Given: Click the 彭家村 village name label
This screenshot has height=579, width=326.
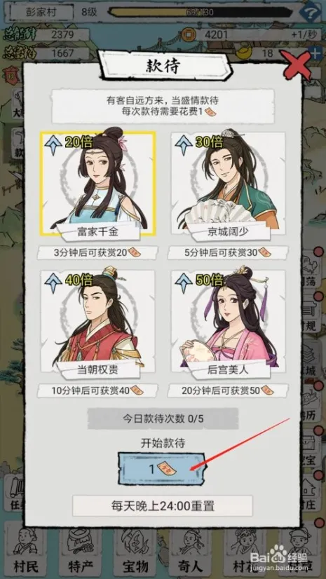Looking at the screenshot, I should pos(39,13).
